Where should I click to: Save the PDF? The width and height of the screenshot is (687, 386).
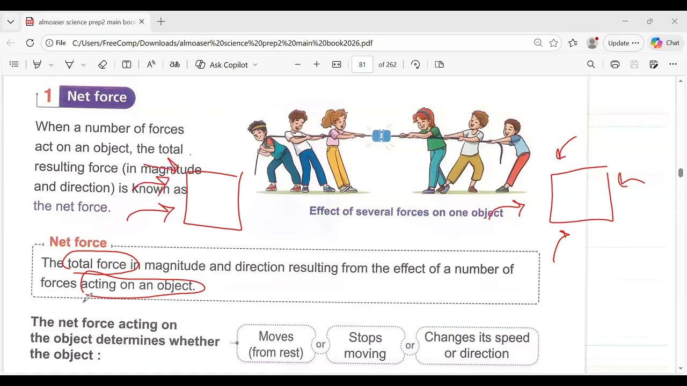coord(634,64)
